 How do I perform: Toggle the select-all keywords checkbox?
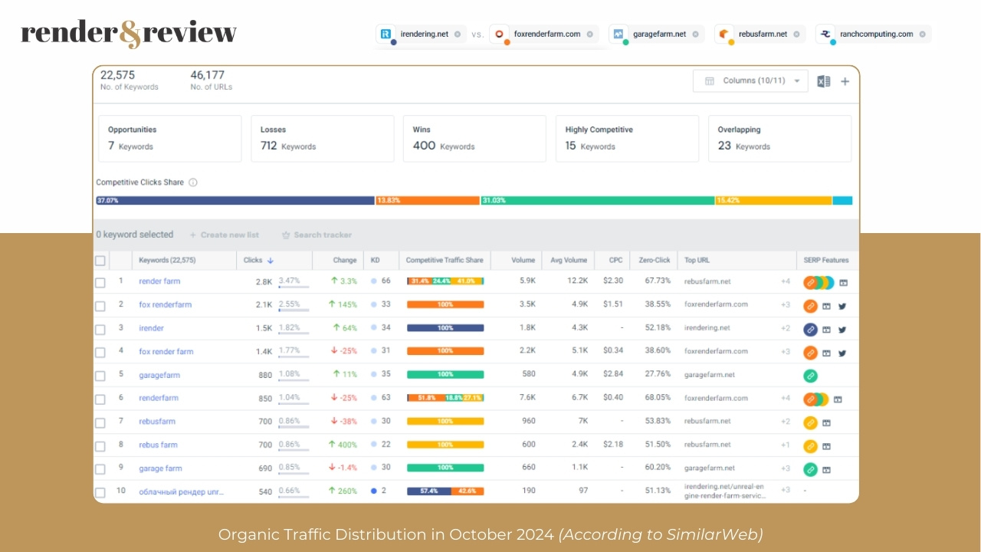click(x=100, y=261)
